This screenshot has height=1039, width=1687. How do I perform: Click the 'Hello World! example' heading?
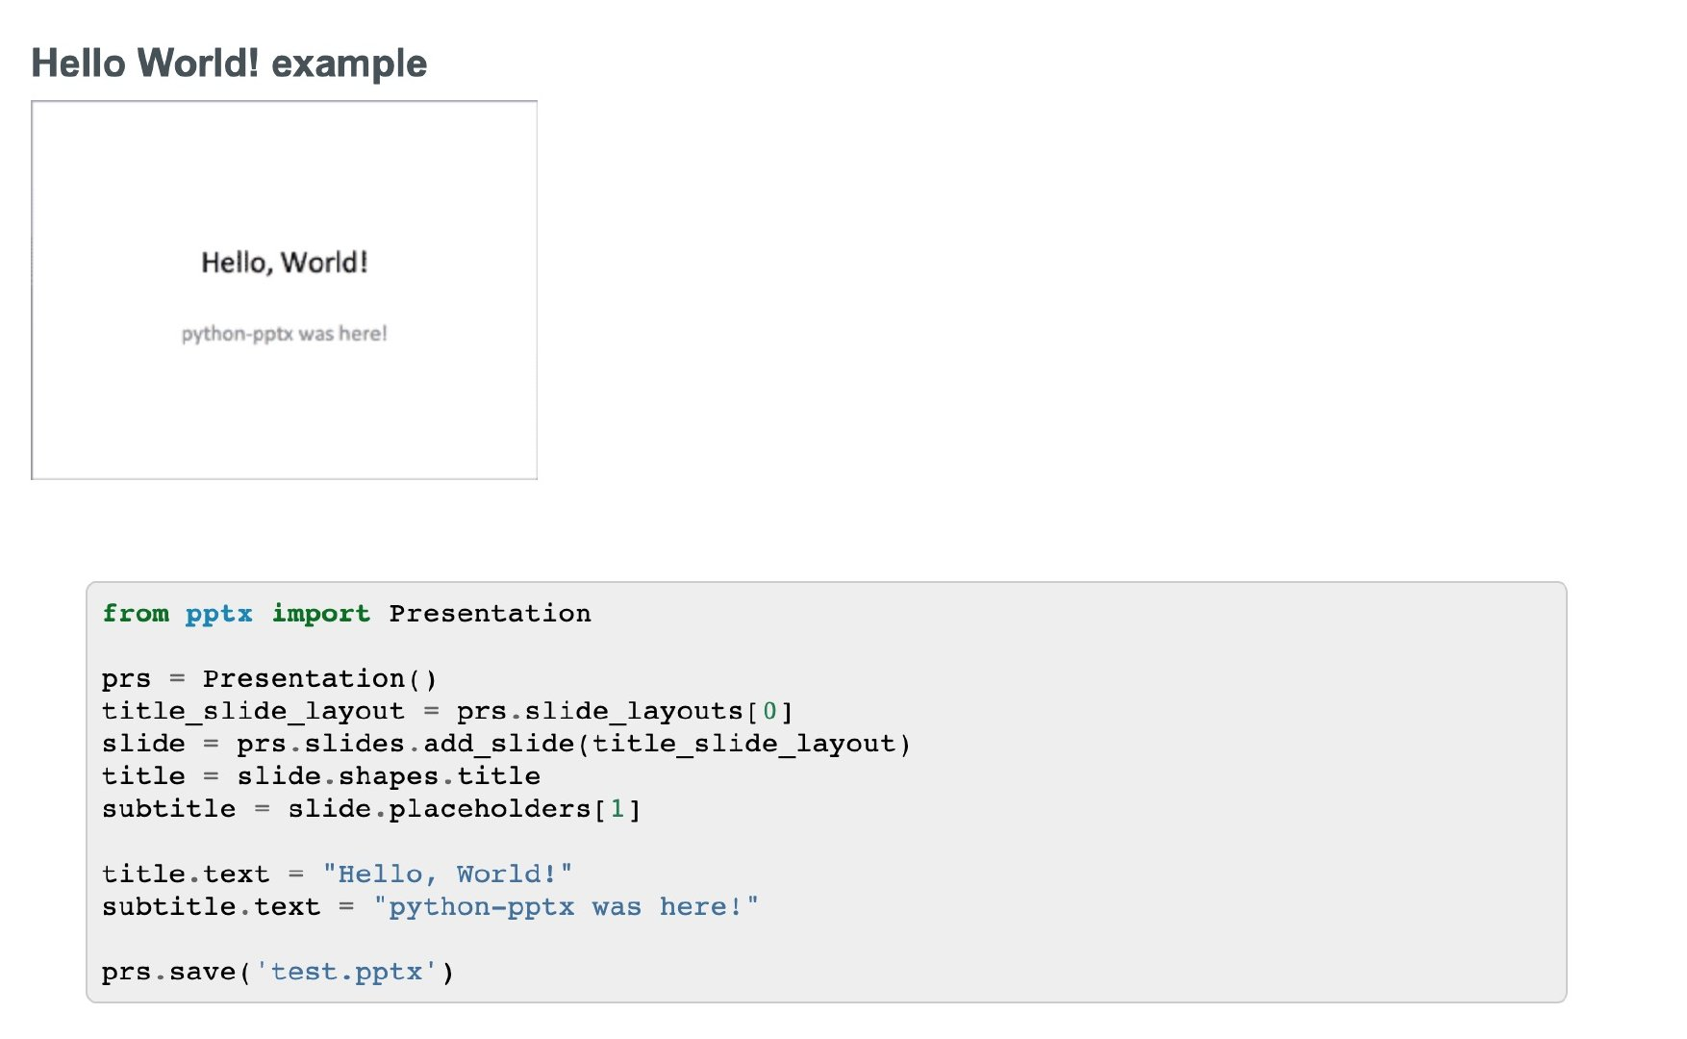point(229,63)
